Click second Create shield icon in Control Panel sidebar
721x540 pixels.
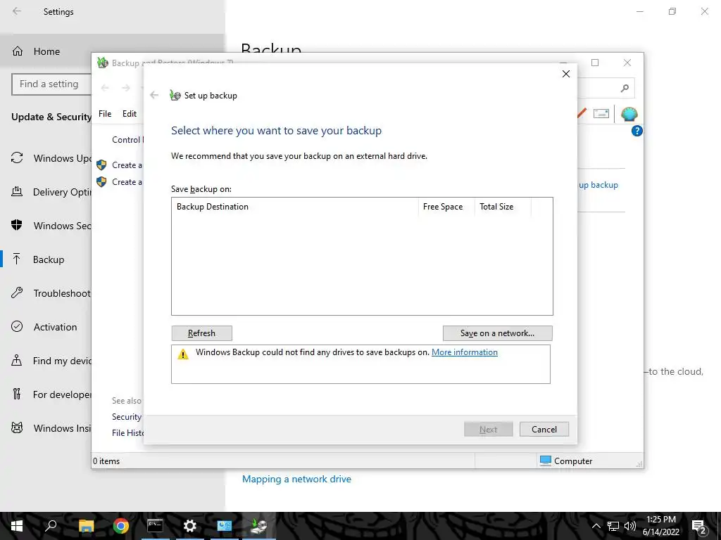(x=101, y=182)
